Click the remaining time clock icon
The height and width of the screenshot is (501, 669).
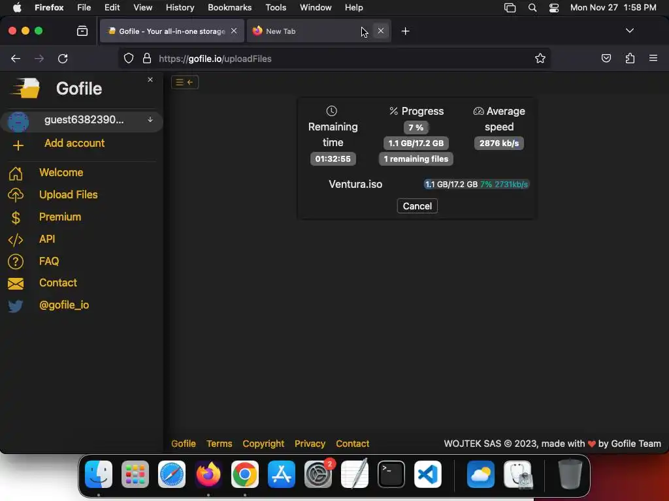tap(331, 111)
